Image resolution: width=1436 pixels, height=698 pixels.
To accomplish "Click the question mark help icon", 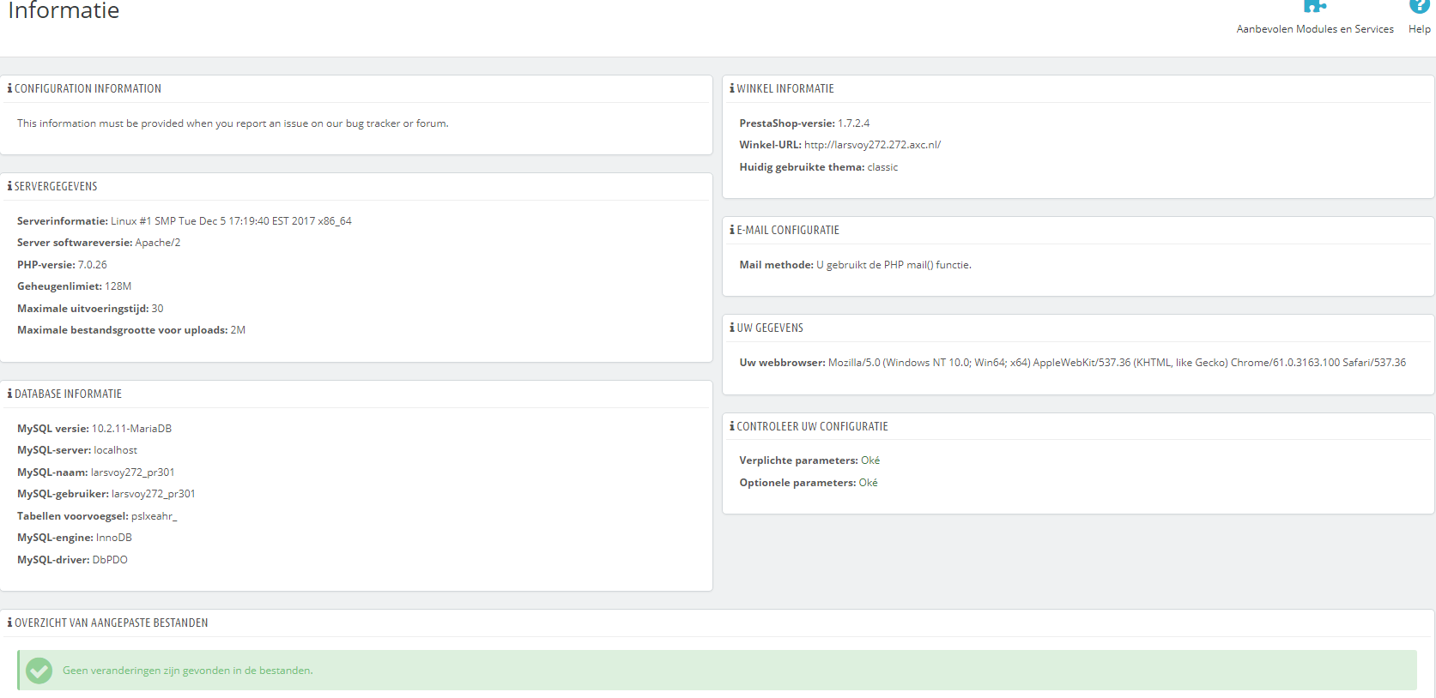I will tap(1419, 6).
